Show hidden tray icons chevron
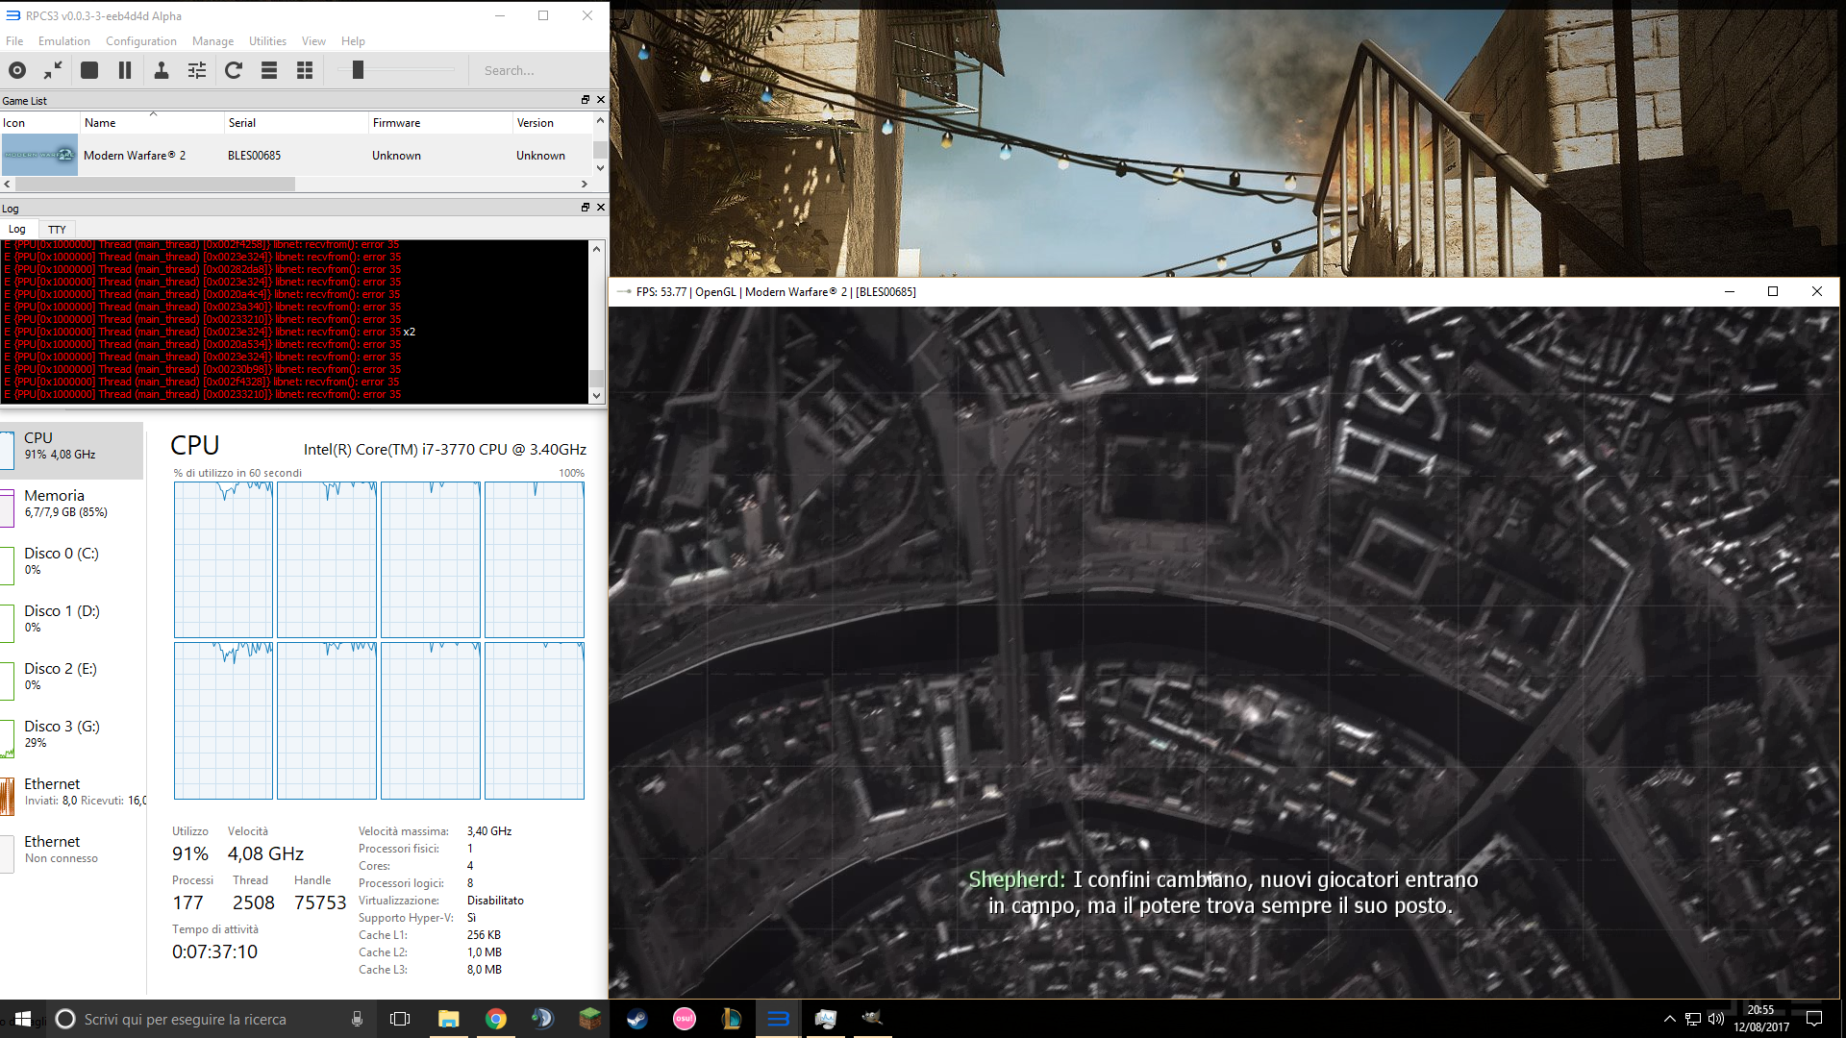Screen dimensions: 1846x1038 click(x=1669, y=1019)
